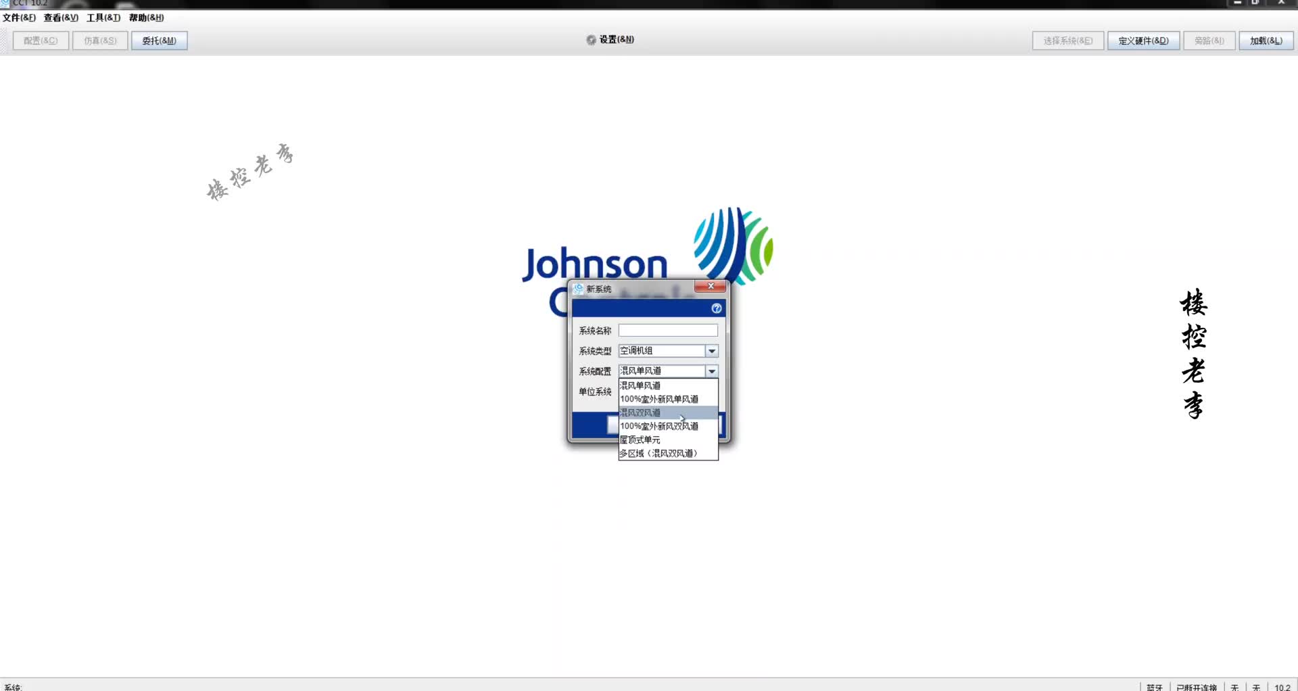Switch to 委托 mode button

[159, 41]
